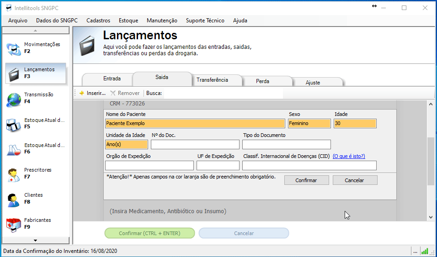Open the Arquivo menu
437x257 pixels.
point(18,21)
